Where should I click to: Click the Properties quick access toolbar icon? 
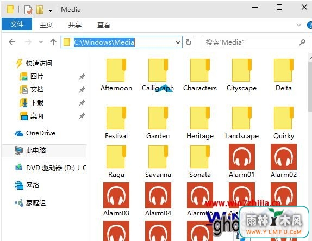[x=28, y=10]
